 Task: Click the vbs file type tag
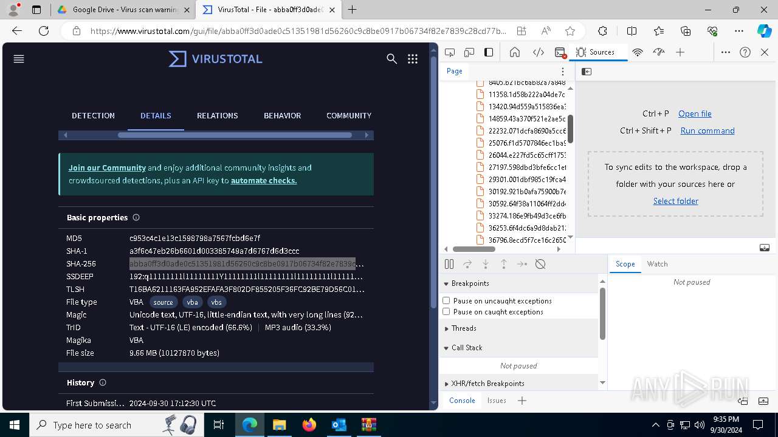(x=216, y=302)
